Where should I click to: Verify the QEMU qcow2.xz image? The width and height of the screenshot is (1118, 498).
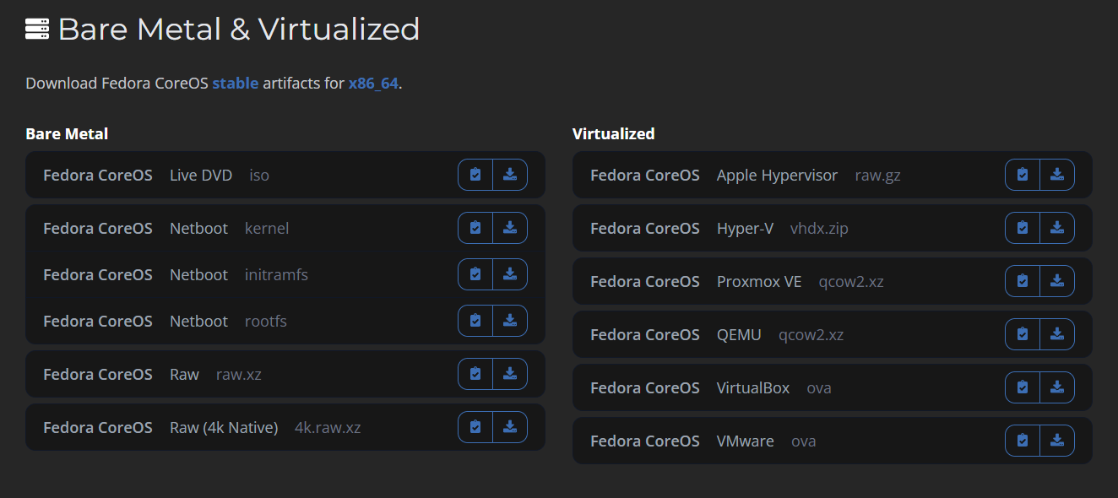coord(1023,334)
